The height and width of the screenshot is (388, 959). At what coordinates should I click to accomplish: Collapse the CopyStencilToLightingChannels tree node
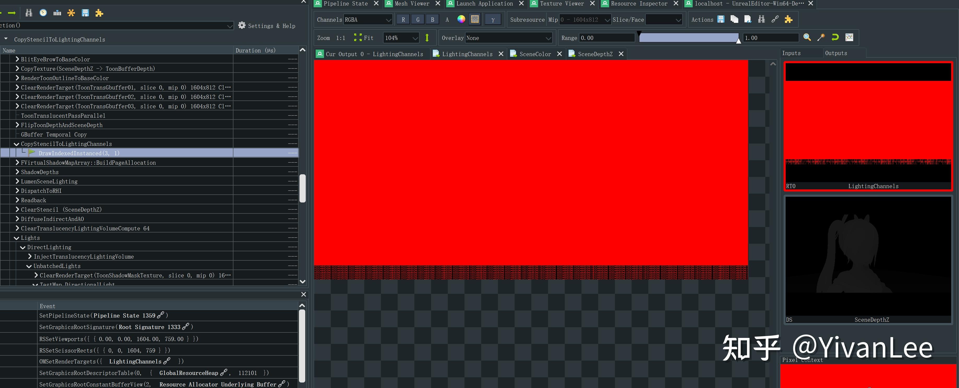(x=16, y=144)
